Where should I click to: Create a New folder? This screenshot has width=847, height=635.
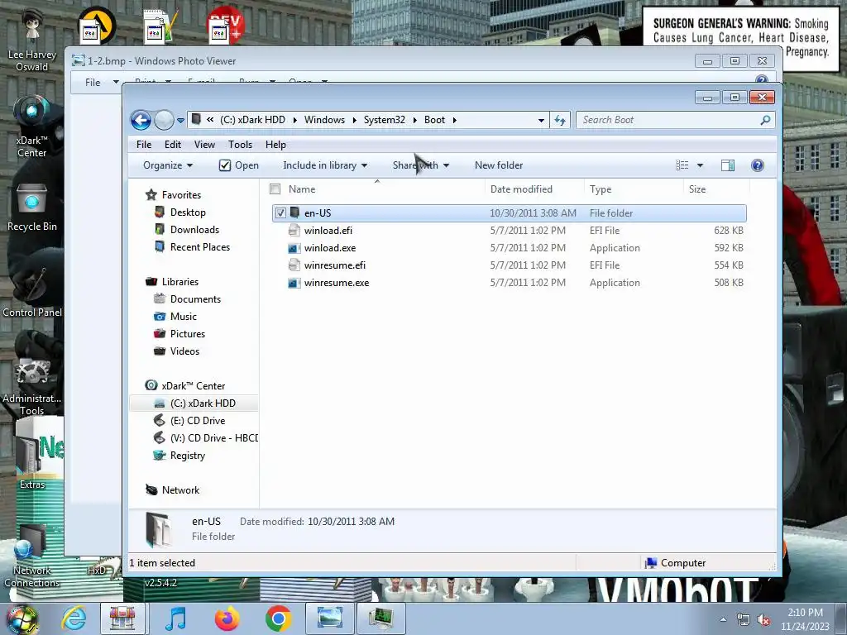coord(499,165)
